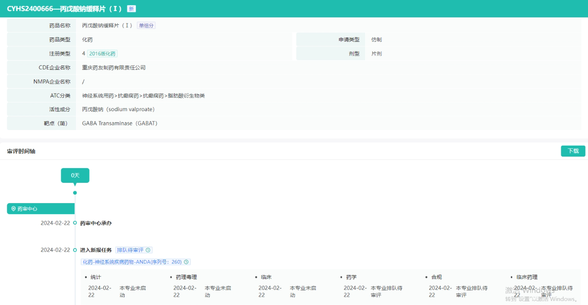This screenshot has height=305, width=588.
Task: Click the location pin icon beside 药审中心
Action: tap(13, 209)
